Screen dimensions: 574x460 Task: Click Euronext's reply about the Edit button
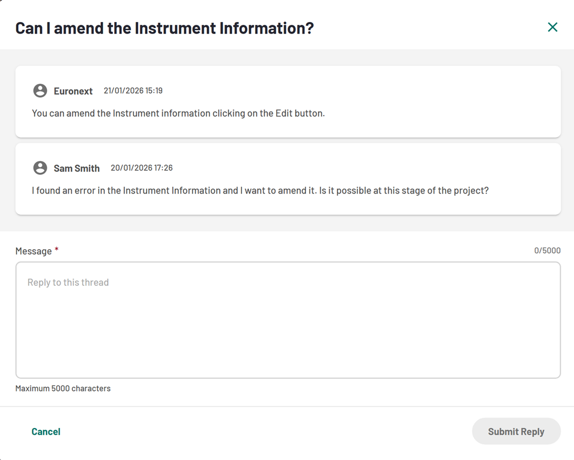[178, 114]
